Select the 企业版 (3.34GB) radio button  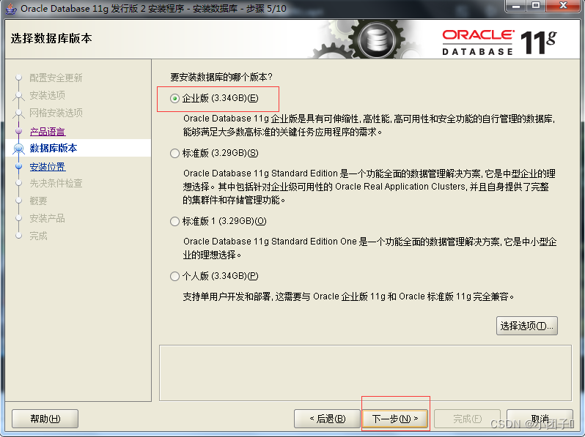pyautogui.click(x=174, y=98)
